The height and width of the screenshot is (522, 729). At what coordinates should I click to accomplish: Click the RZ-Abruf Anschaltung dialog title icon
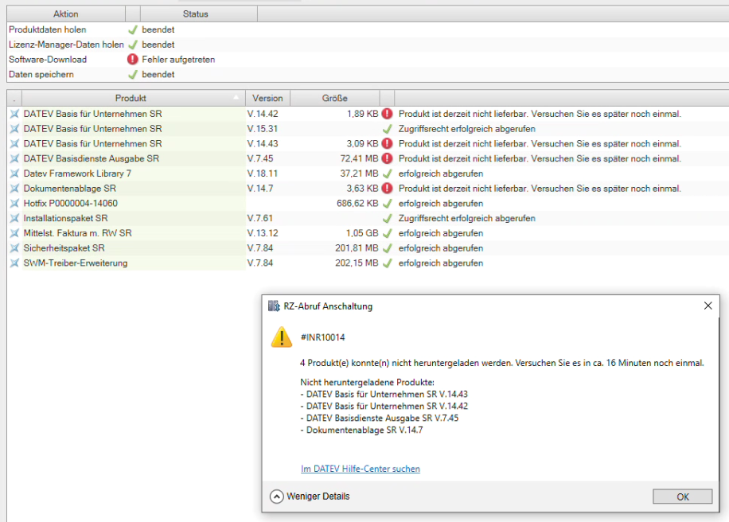(274, 306)
